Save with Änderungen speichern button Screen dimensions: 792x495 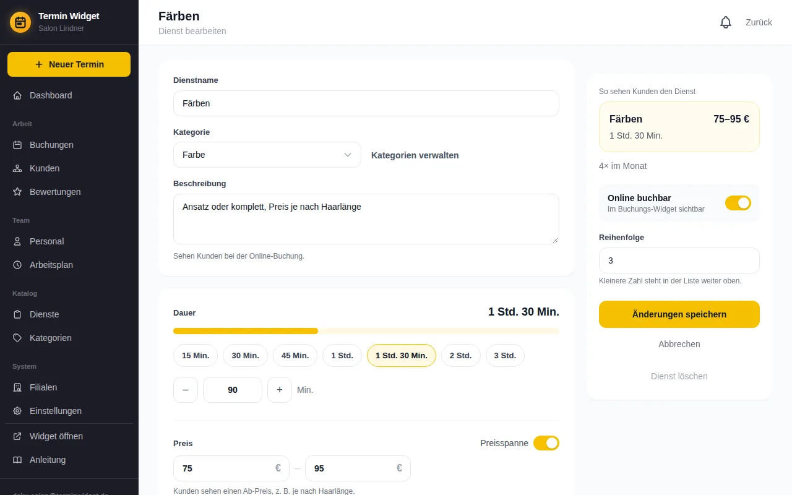pyautogui.click(x=679, y=314)
